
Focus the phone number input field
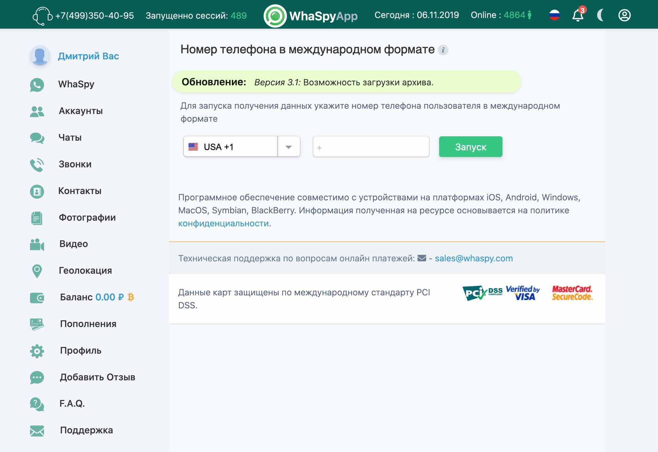click(371, 147)
